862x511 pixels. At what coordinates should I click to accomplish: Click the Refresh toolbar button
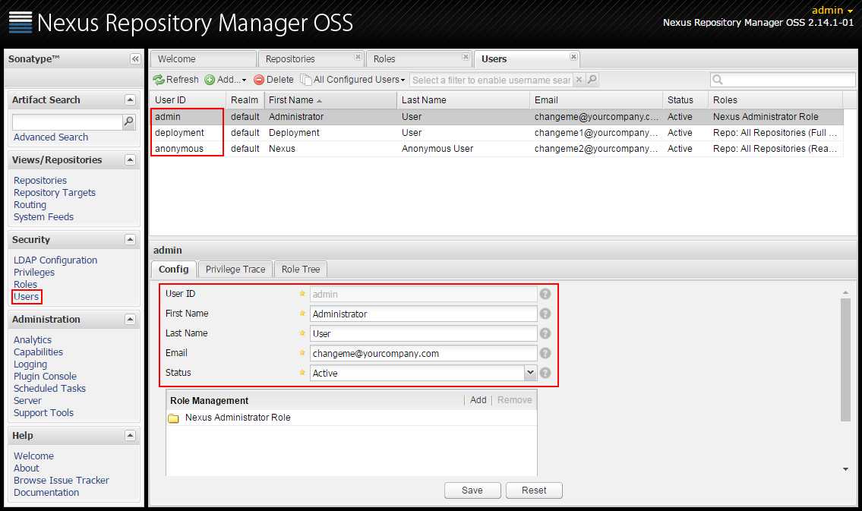click(176, 80)
